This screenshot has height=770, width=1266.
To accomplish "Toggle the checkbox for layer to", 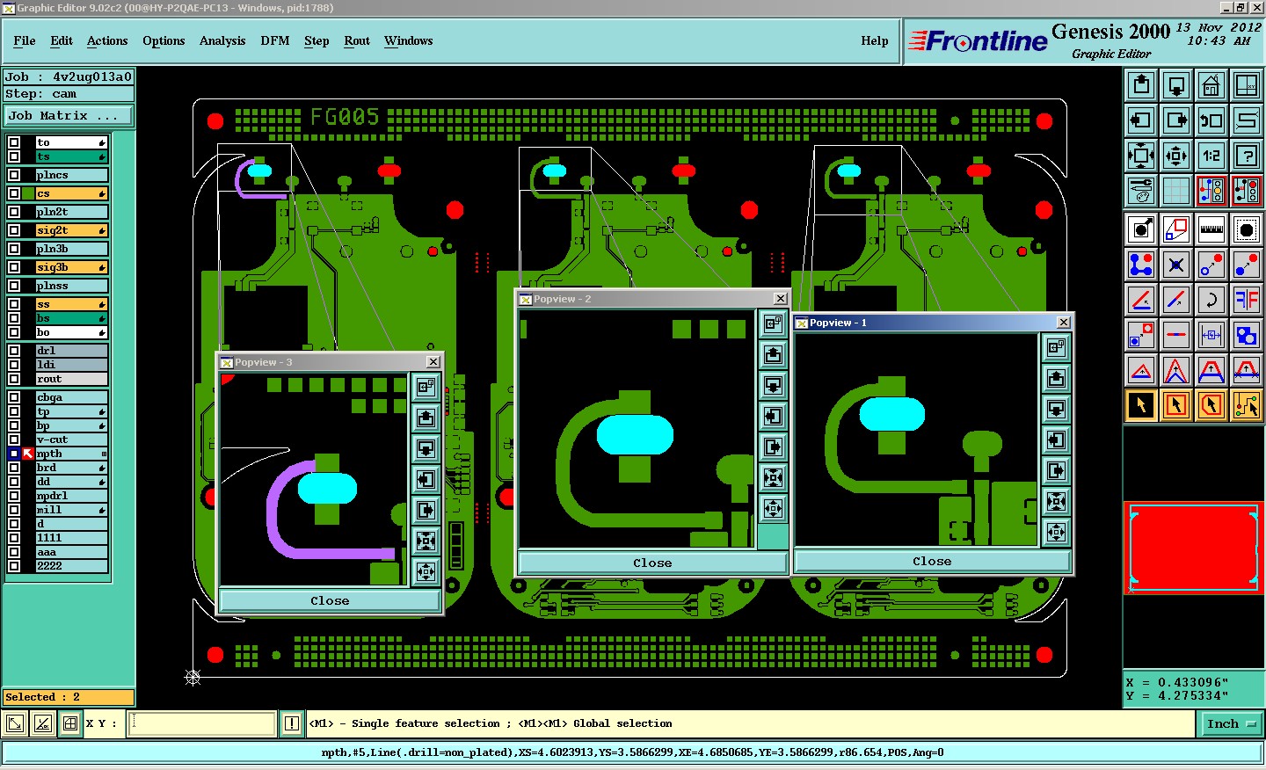I will (14, 142).
